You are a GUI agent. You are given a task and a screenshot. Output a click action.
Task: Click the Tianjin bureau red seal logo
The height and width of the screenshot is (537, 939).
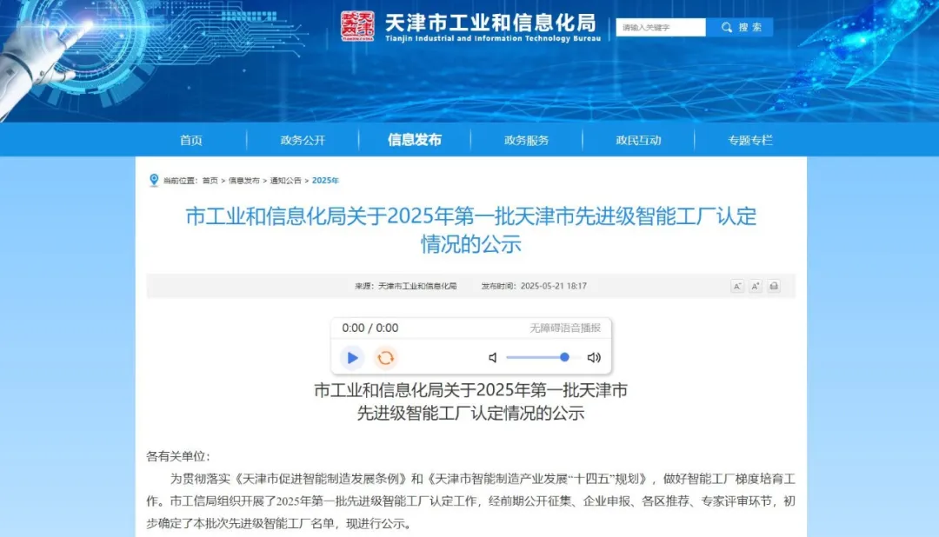[x=357, y=26]
